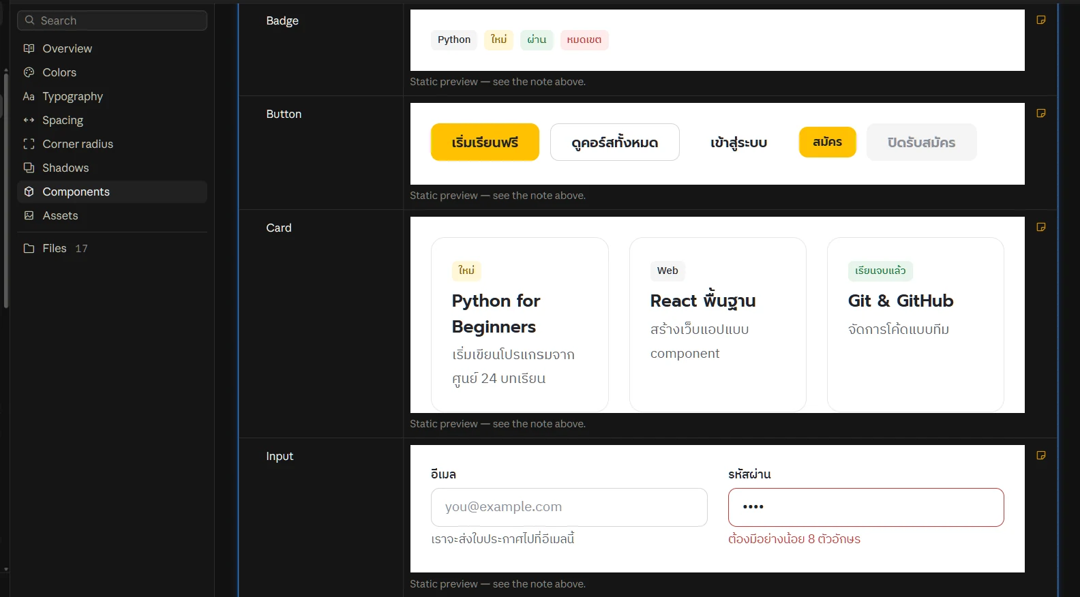The image size is (1080, 597).
Task: Click the Python badge in Badge preview
Action: click(454, 40)
